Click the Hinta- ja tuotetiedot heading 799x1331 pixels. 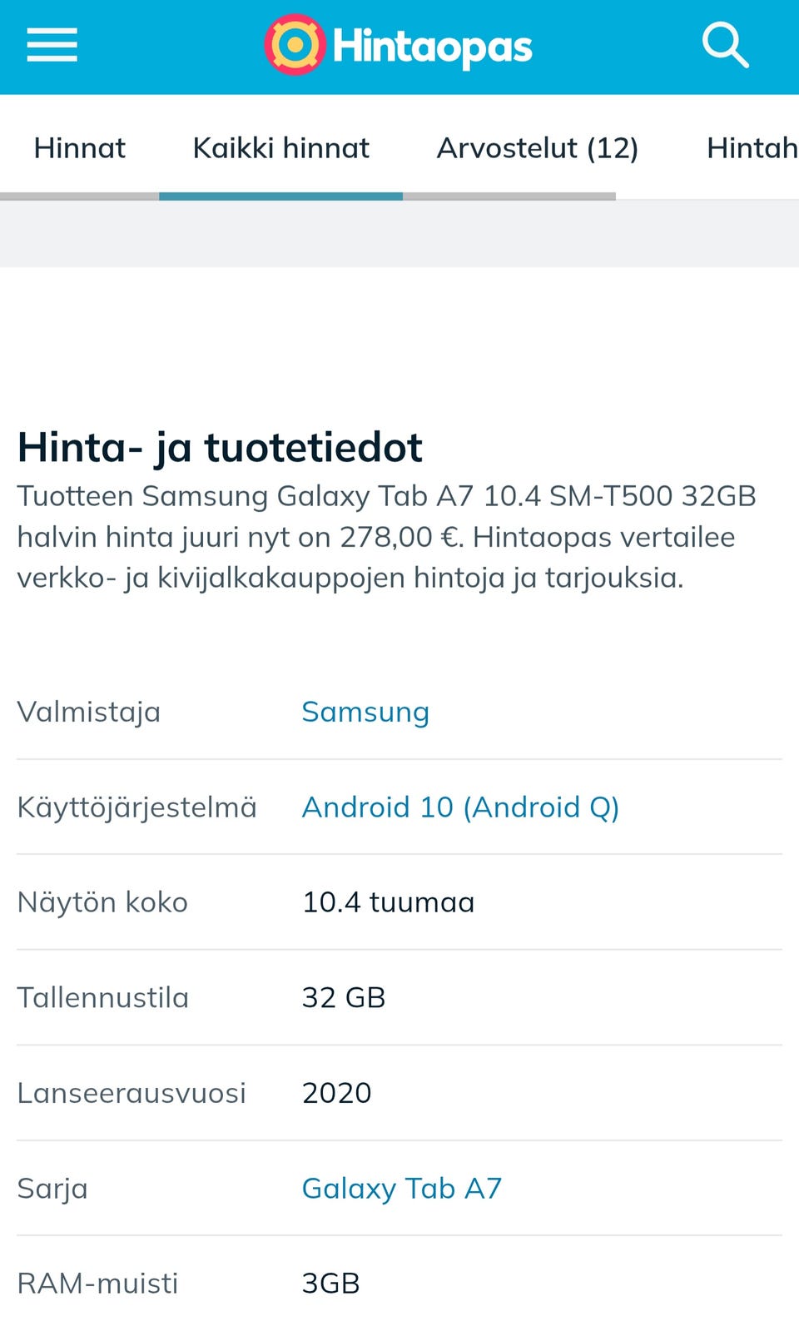point(221,447)
